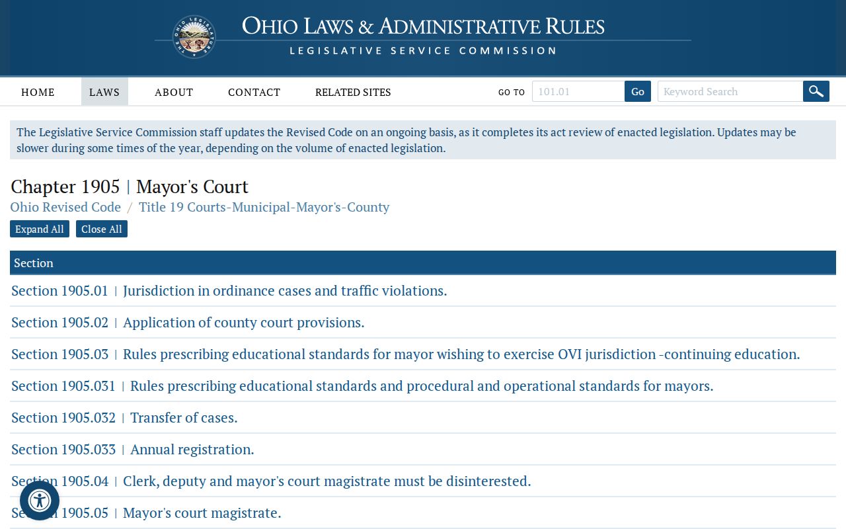Open Title 19 Courts-Municipal-Mayor's-County breadcrumb
This screenshot has height=529, width=846.
(x=264, y=207)
